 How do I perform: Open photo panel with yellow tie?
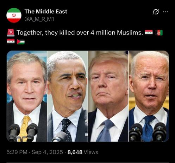[27, 96]
